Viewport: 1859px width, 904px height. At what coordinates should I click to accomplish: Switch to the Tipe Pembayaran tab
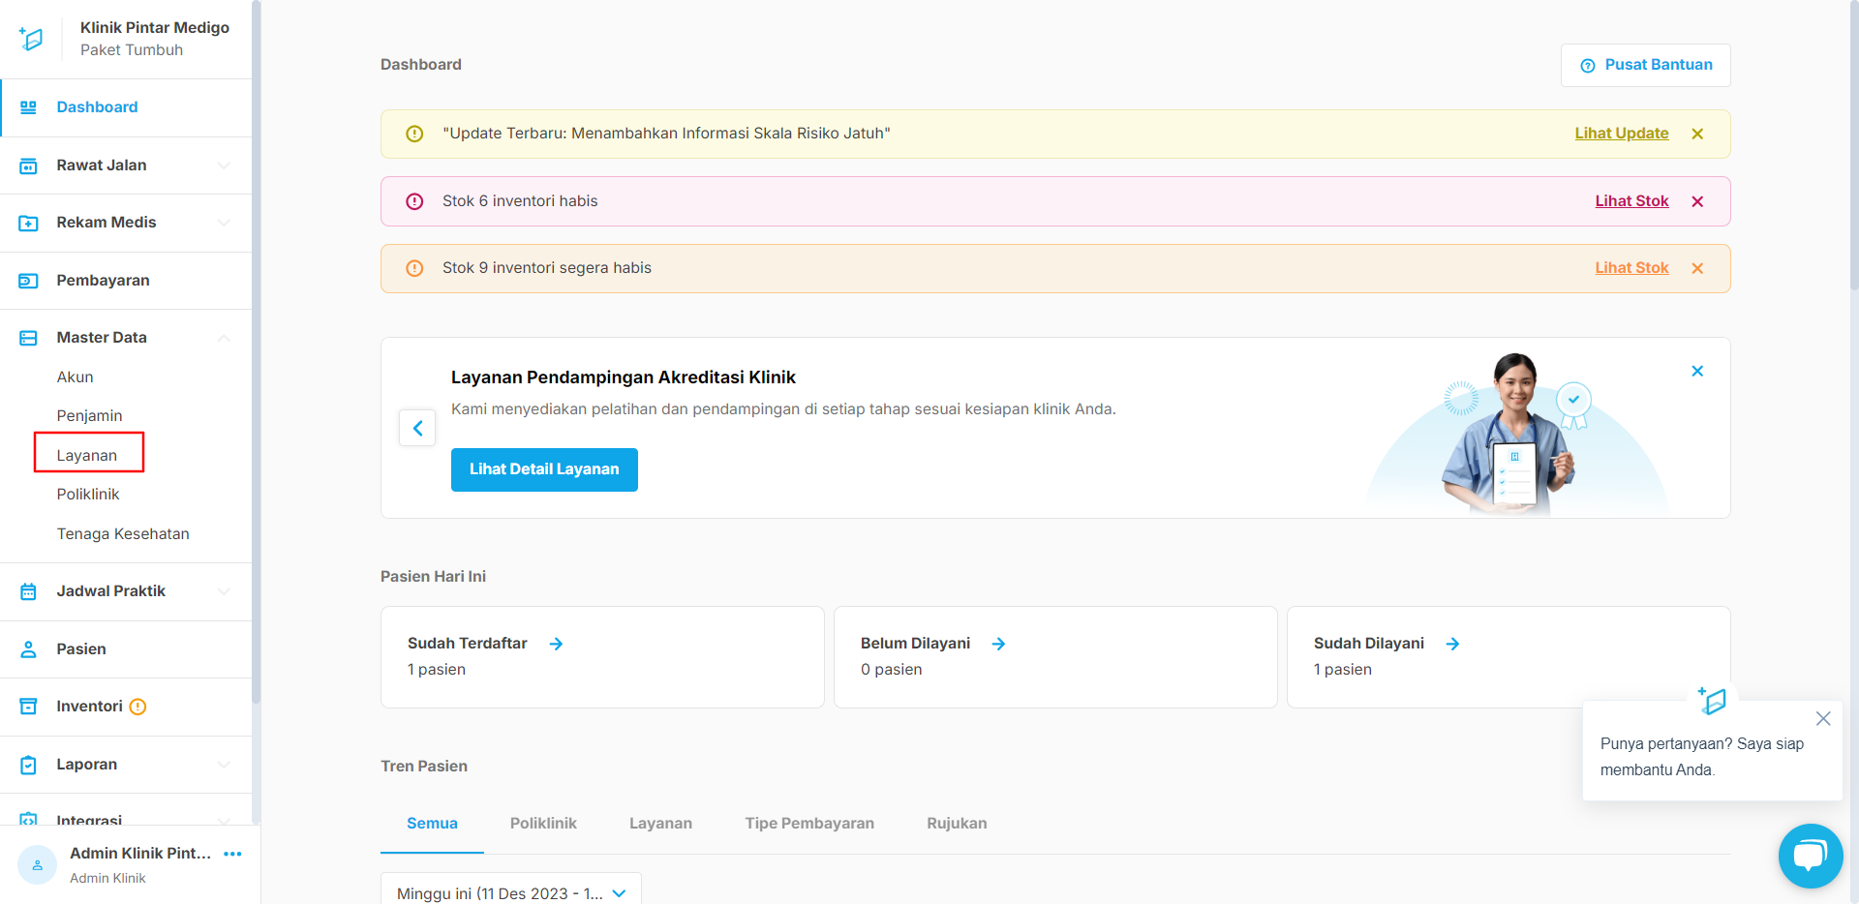809,824
